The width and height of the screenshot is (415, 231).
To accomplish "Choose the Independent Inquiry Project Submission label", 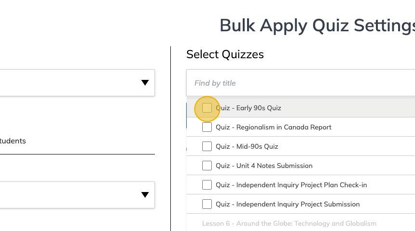I will click(288, 204).
